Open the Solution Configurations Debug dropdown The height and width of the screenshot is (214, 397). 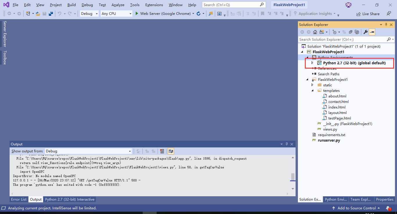(x=89, y=14)
